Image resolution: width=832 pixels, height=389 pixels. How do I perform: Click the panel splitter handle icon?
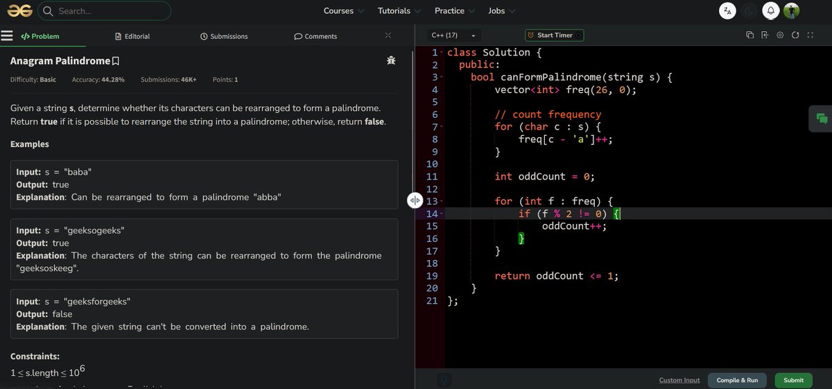[x=415, y=200]
